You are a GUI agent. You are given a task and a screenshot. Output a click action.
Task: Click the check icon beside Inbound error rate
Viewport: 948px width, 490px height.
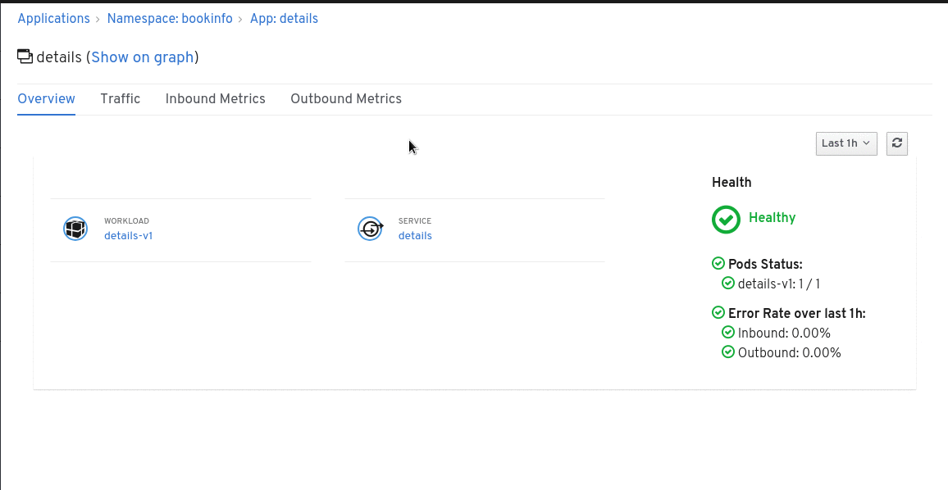[728, 333]
